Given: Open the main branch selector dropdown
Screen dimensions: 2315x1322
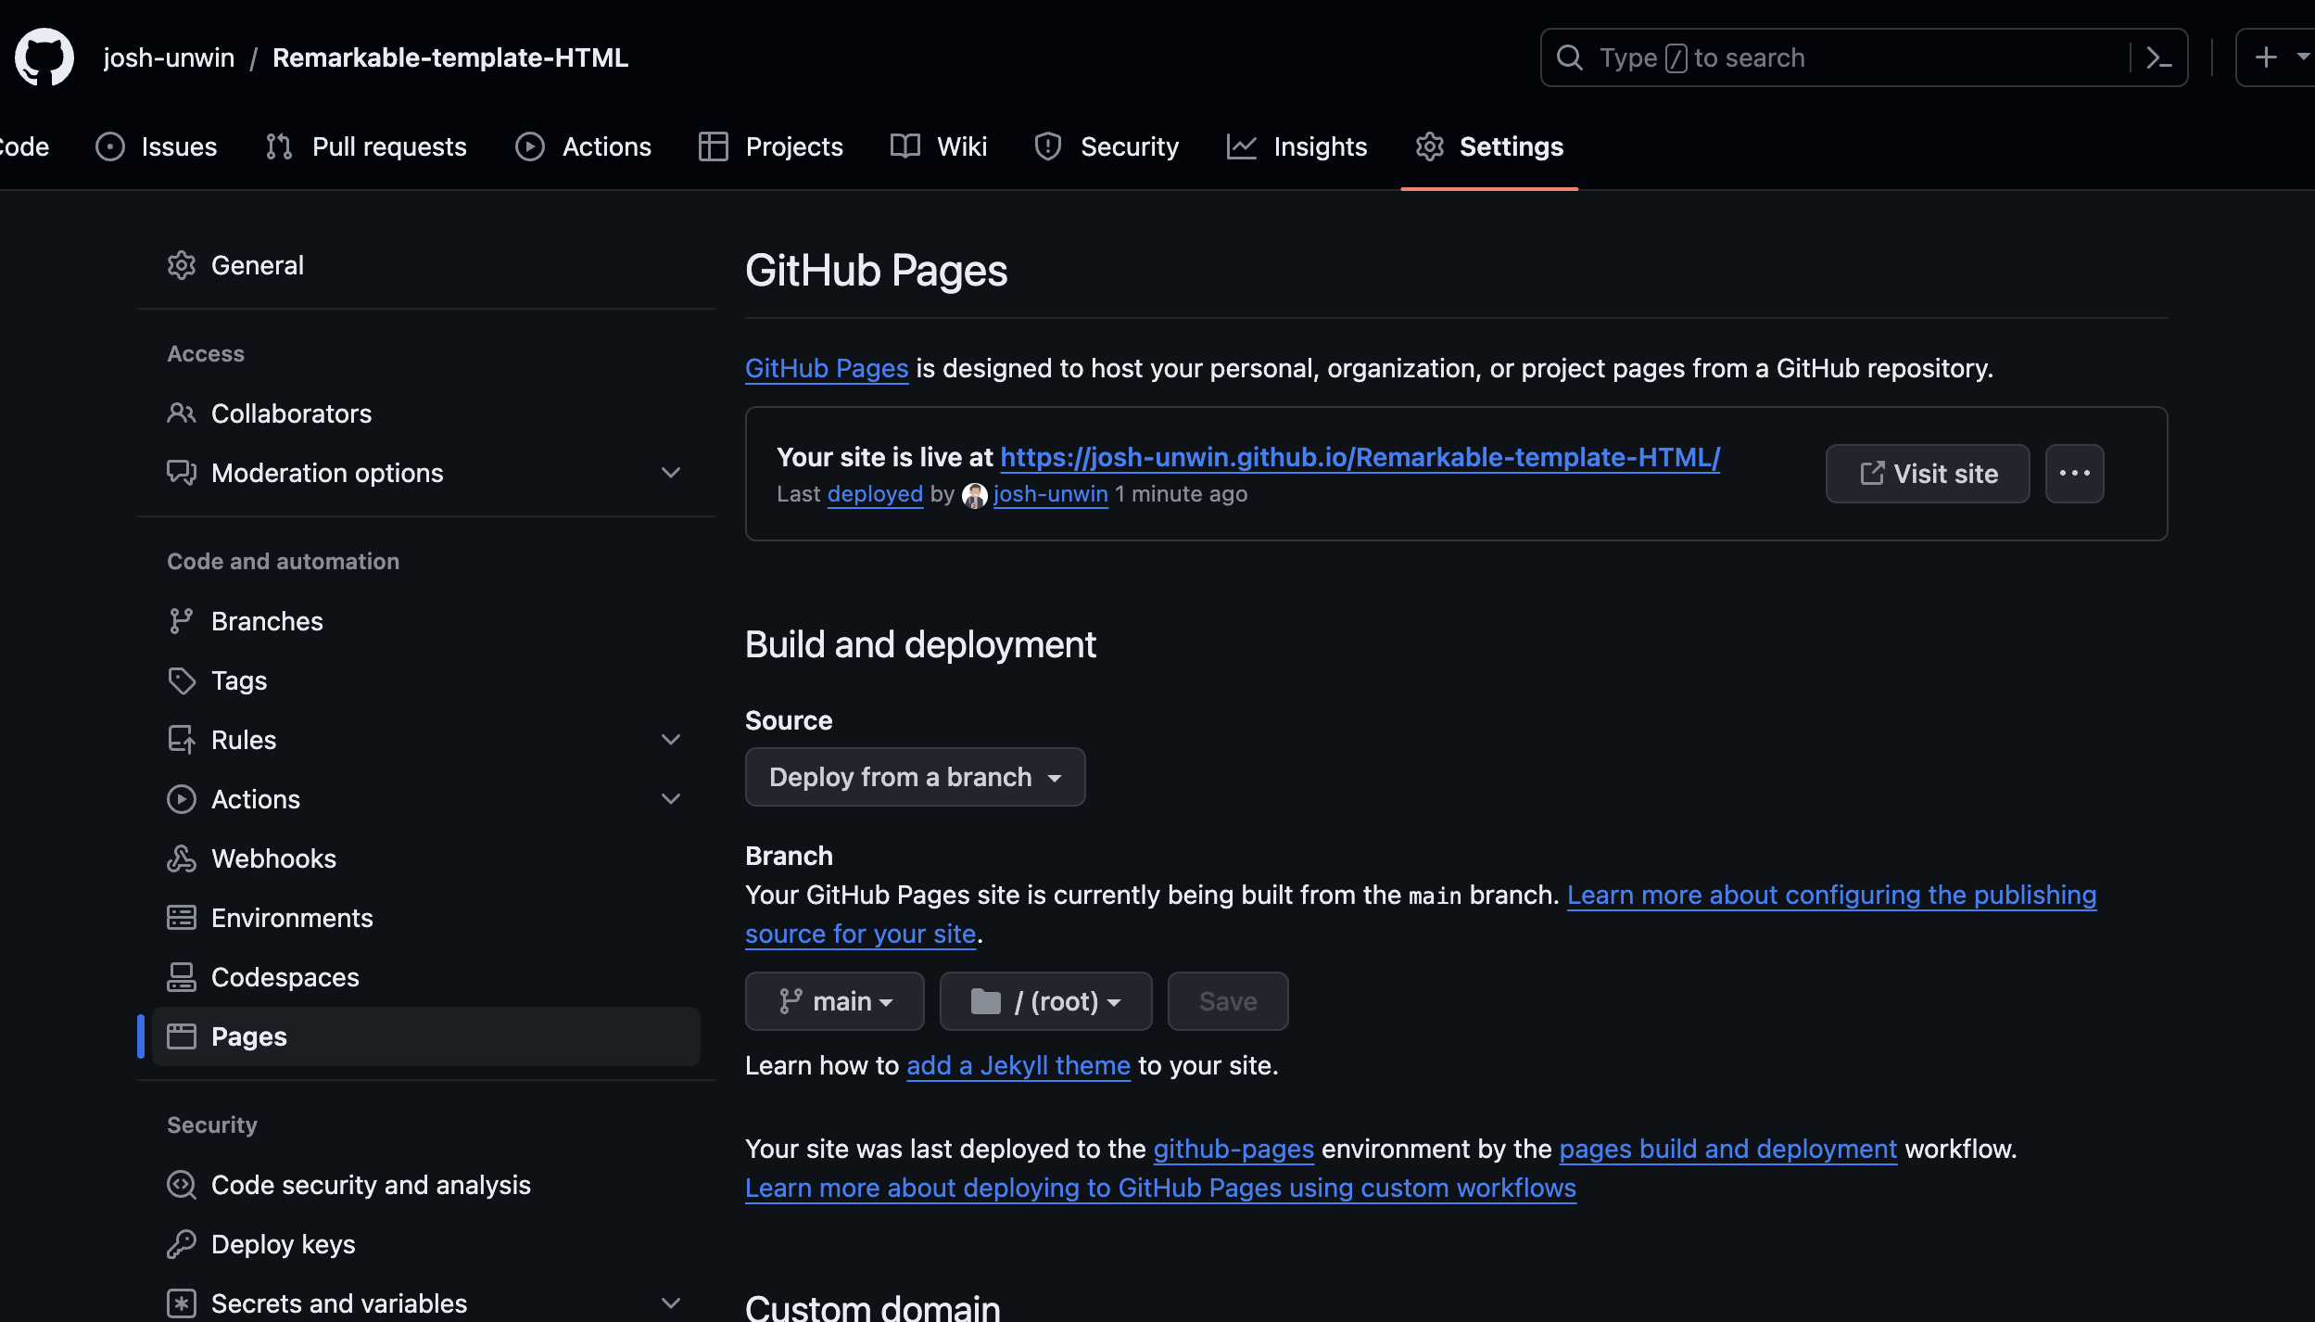Looking at the screenshot, I should click(x=835, y=1001).
